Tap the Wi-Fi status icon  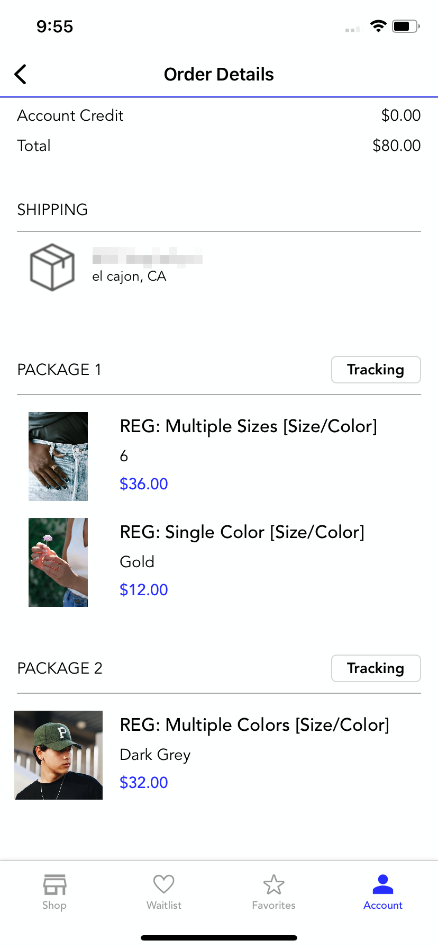(x=378, y=26)
